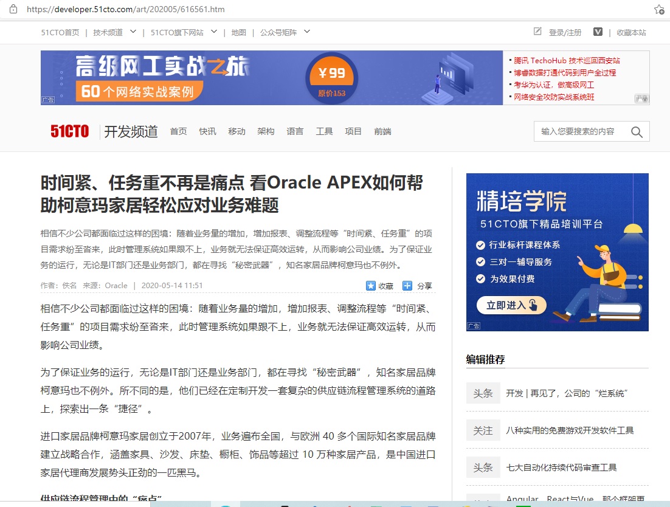Open the 51CTO首页 link
Image resolution: width=670 pixels, height=507 pixels.
tap(60, 32)
